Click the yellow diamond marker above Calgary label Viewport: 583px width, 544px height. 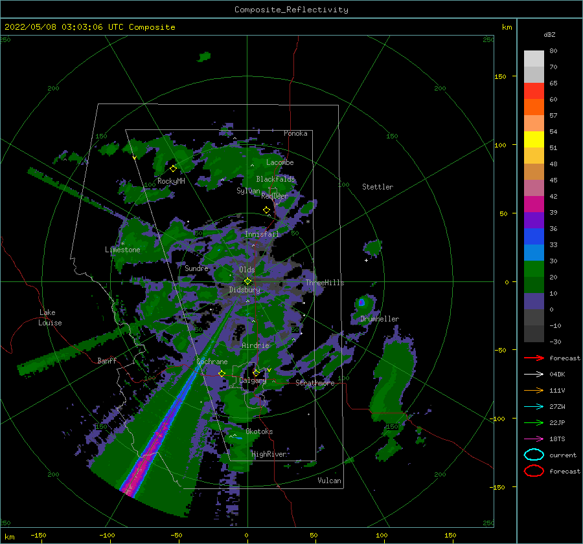coord(256,373)
